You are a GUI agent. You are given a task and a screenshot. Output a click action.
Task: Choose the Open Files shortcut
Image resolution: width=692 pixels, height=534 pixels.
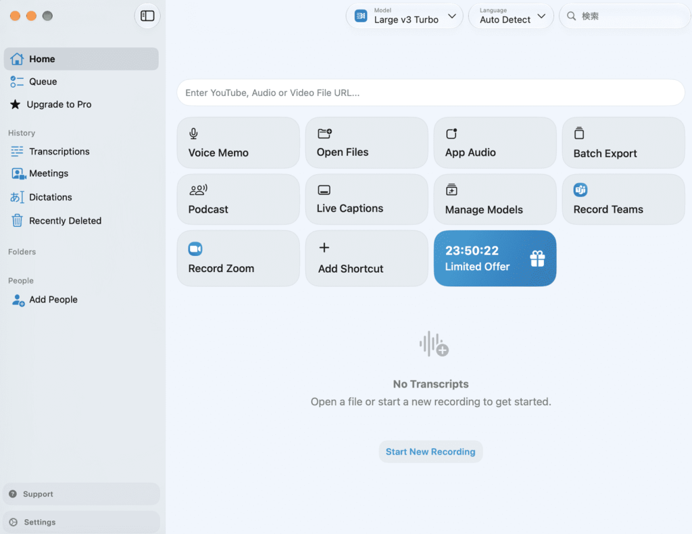tap(367, 142)
